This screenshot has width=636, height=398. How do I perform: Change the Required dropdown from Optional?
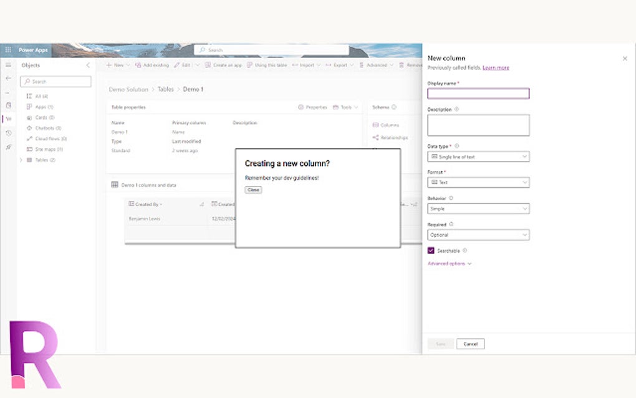click(478, 235)
